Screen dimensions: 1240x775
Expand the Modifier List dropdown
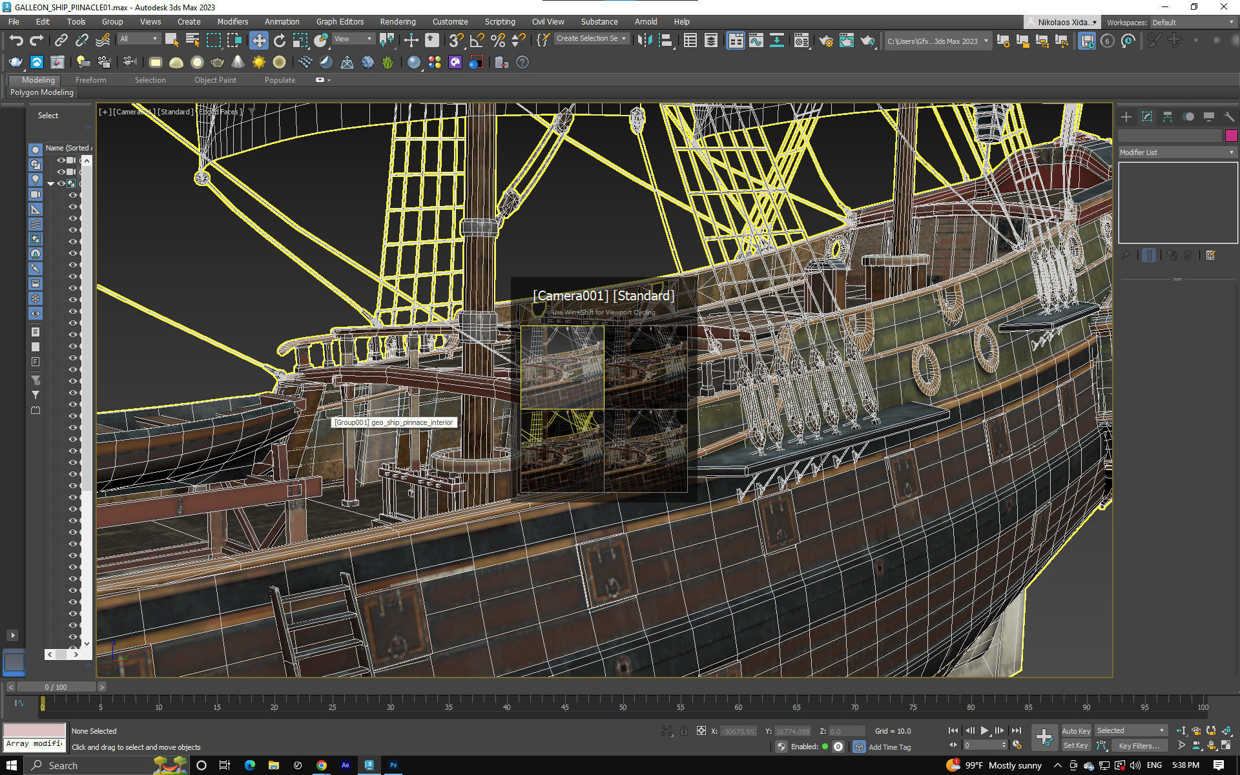[1177, 152]
